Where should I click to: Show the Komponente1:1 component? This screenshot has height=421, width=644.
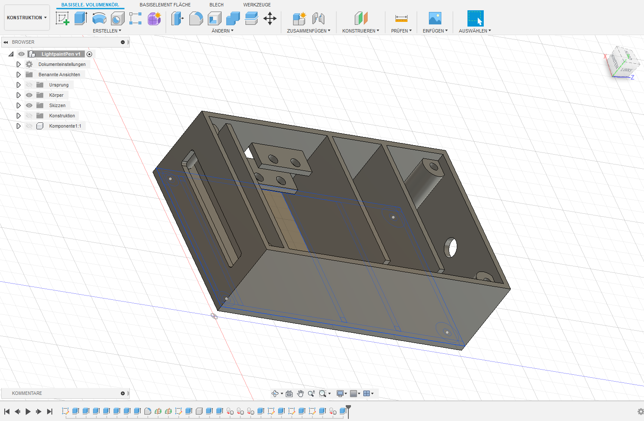(x=29, y=126)
